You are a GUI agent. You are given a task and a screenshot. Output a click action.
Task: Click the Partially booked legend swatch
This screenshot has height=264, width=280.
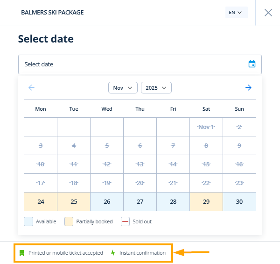[x=68, y=221]
